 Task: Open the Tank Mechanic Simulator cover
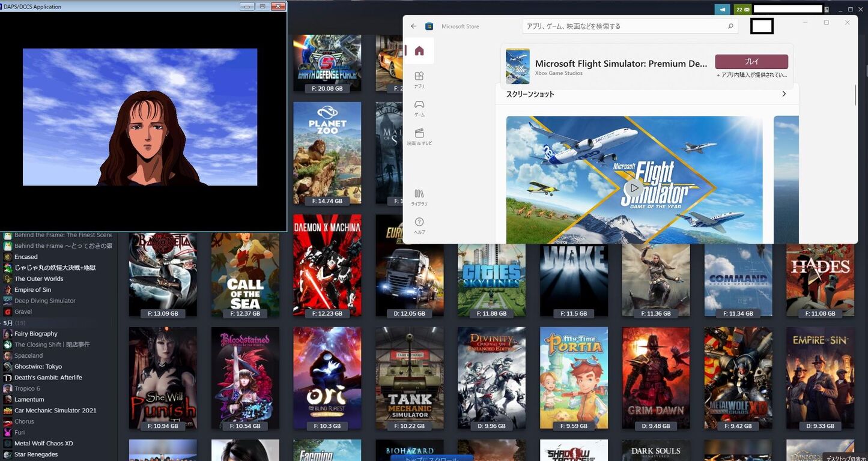(410, 378)
